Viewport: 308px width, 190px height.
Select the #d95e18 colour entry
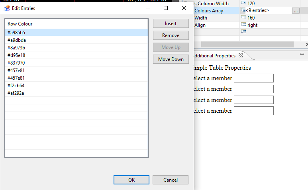(x=16, y=55)
